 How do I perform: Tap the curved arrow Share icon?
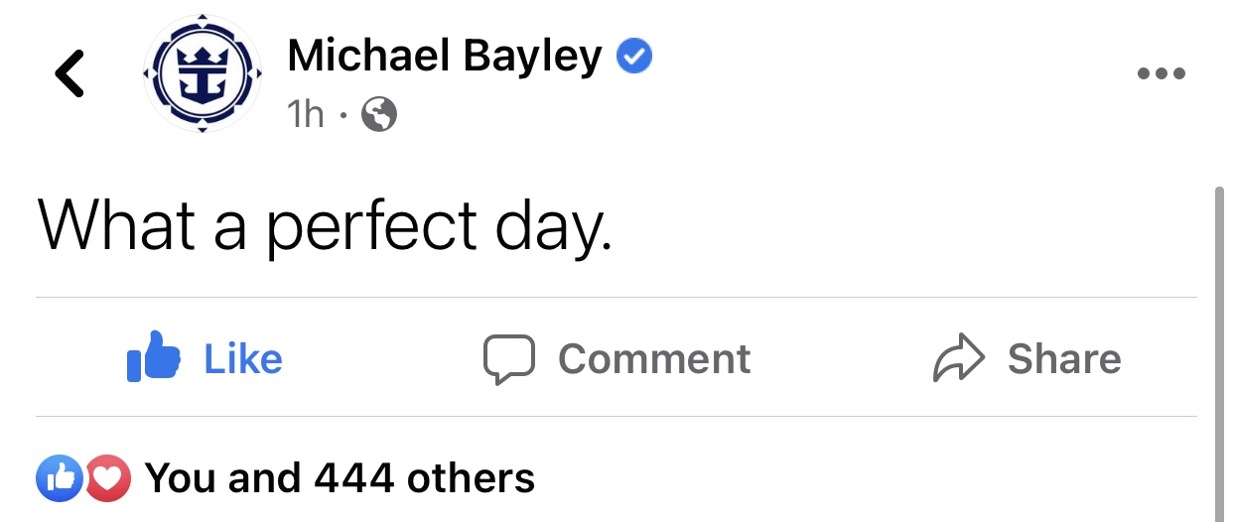tap(959, 359)
